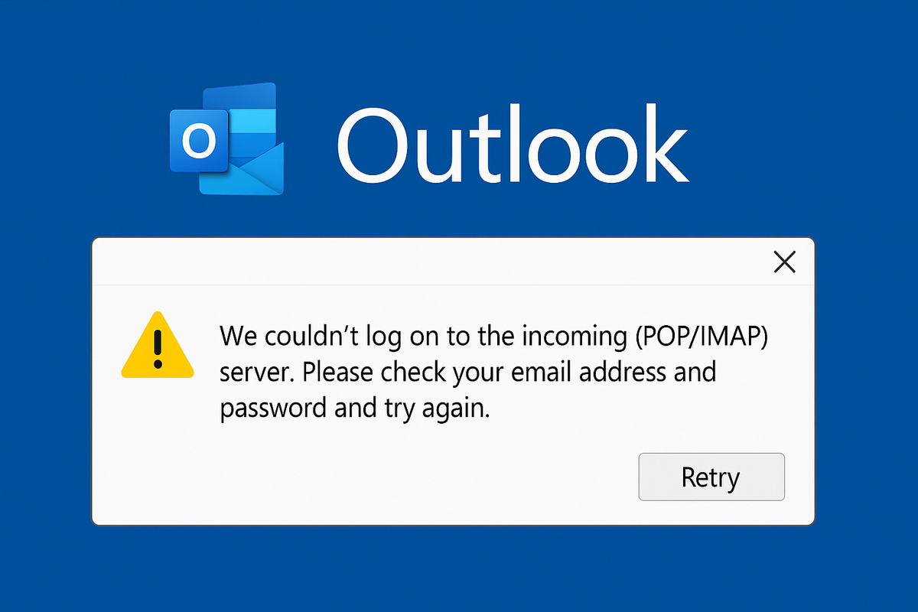Click the Outlook app logo to launch Outlook
The width and height of the screenshot is (918, 612).
tap(229, 138)
